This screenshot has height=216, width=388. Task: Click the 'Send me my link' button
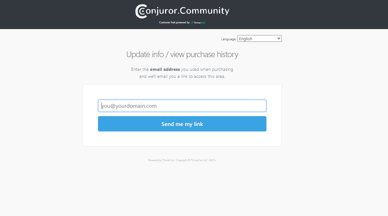(182, 124)
